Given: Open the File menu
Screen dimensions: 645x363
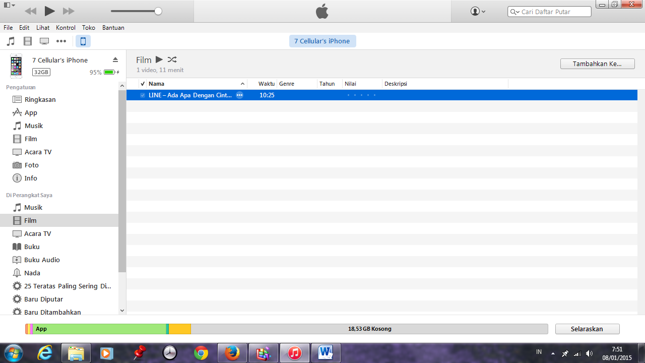Looking at the screenshot, I should click(x=8, y=28).
